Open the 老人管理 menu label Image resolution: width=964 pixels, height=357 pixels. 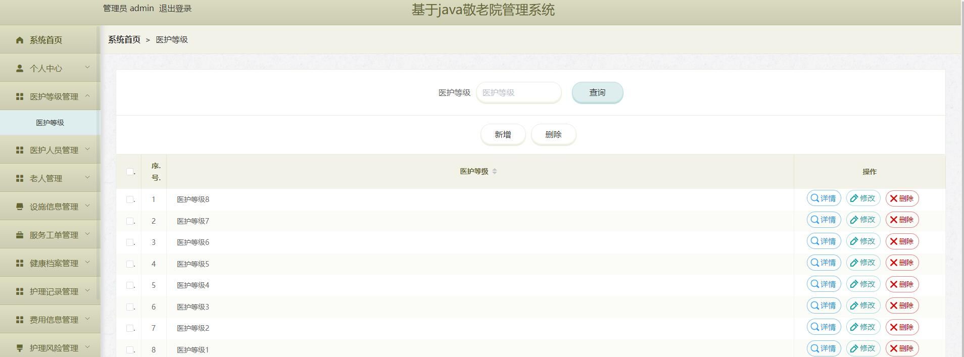46,178
